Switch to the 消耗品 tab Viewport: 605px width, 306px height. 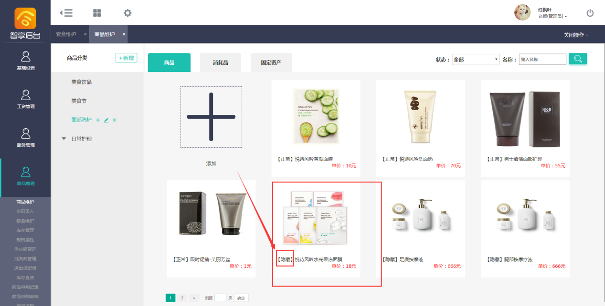(x=220, y=62)
